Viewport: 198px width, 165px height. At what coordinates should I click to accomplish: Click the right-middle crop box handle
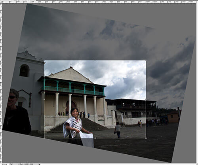(146, 99)
